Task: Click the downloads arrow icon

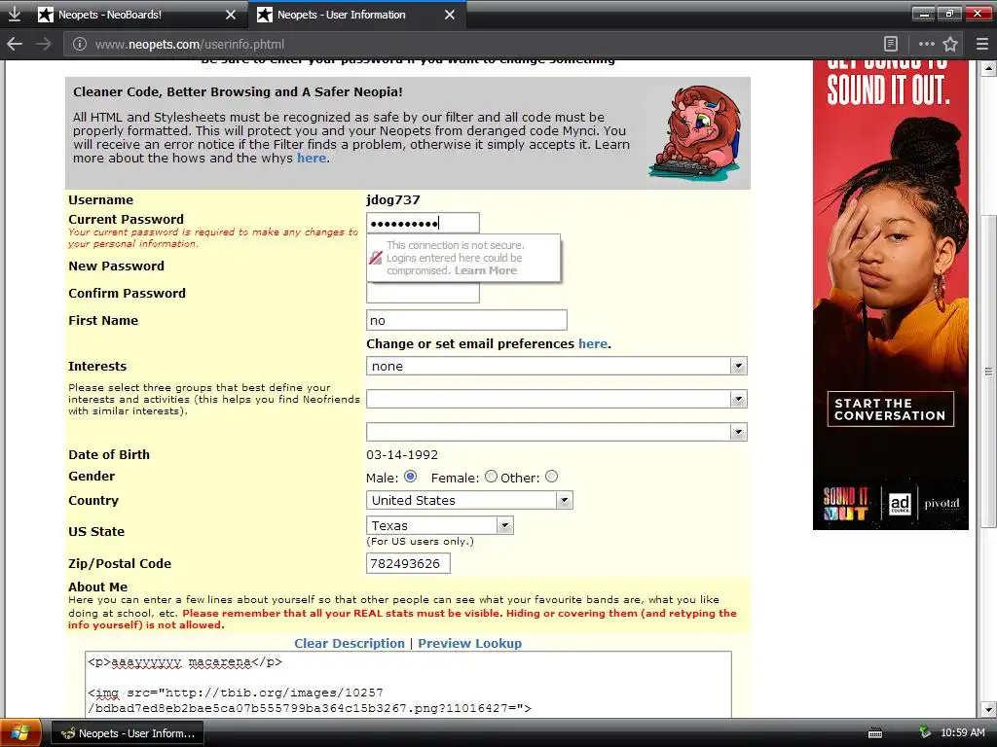Action: (x=14, y=14)
